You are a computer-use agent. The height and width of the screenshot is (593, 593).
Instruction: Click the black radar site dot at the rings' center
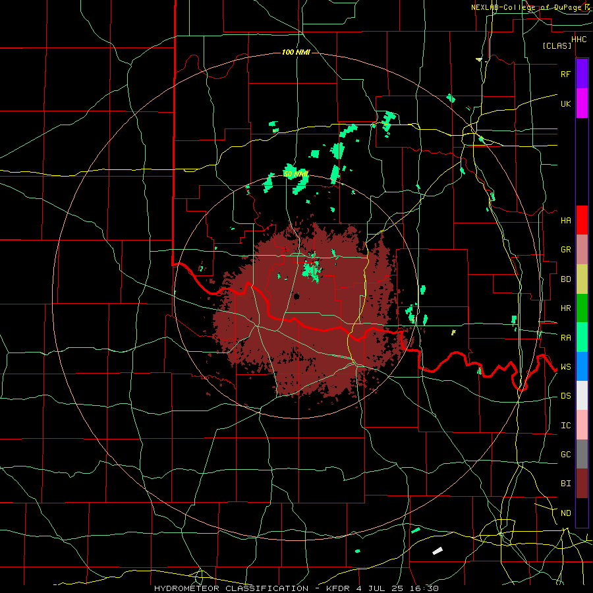(296, 296)
